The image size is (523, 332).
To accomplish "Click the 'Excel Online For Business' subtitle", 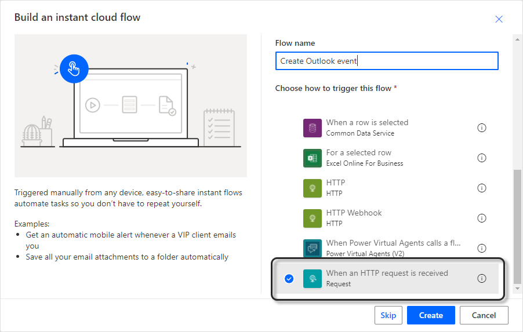I will coord(365,163).
